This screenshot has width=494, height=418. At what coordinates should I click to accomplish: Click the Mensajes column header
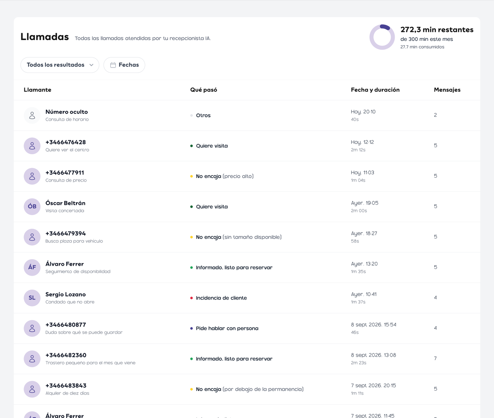click(447, 90)
